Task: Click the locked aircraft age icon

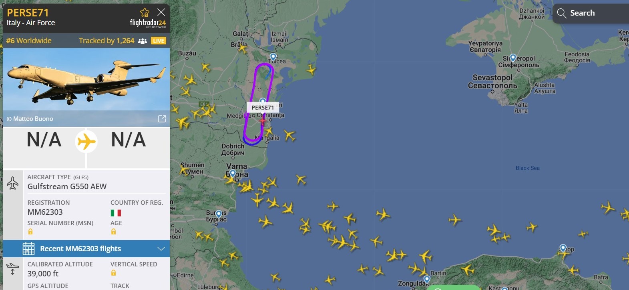Action: [x=114, y=232]
